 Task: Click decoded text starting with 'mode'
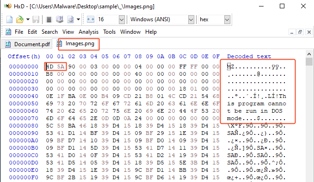coord(257,118)
